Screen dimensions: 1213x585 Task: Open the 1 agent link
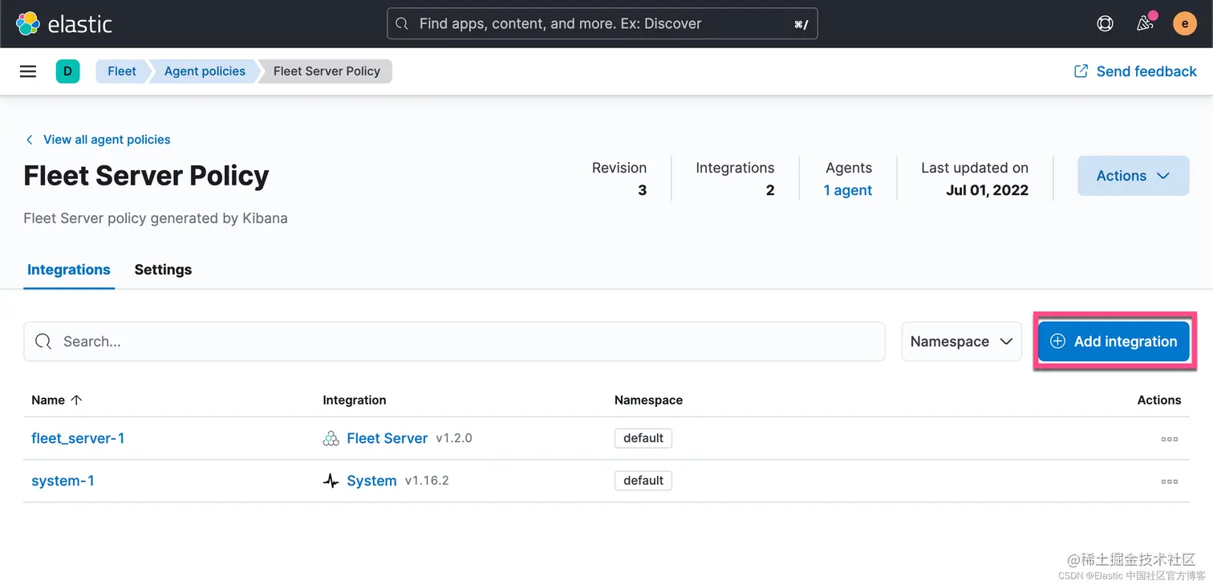tap(848, 190)
